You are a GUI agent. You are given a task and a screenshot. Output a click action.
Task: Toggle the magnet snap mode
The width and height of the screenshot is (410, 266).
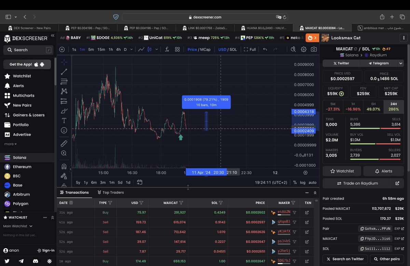64,167
